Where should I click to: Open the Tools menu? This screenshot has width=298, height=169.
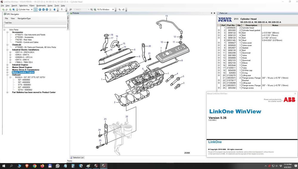point(57,5)
